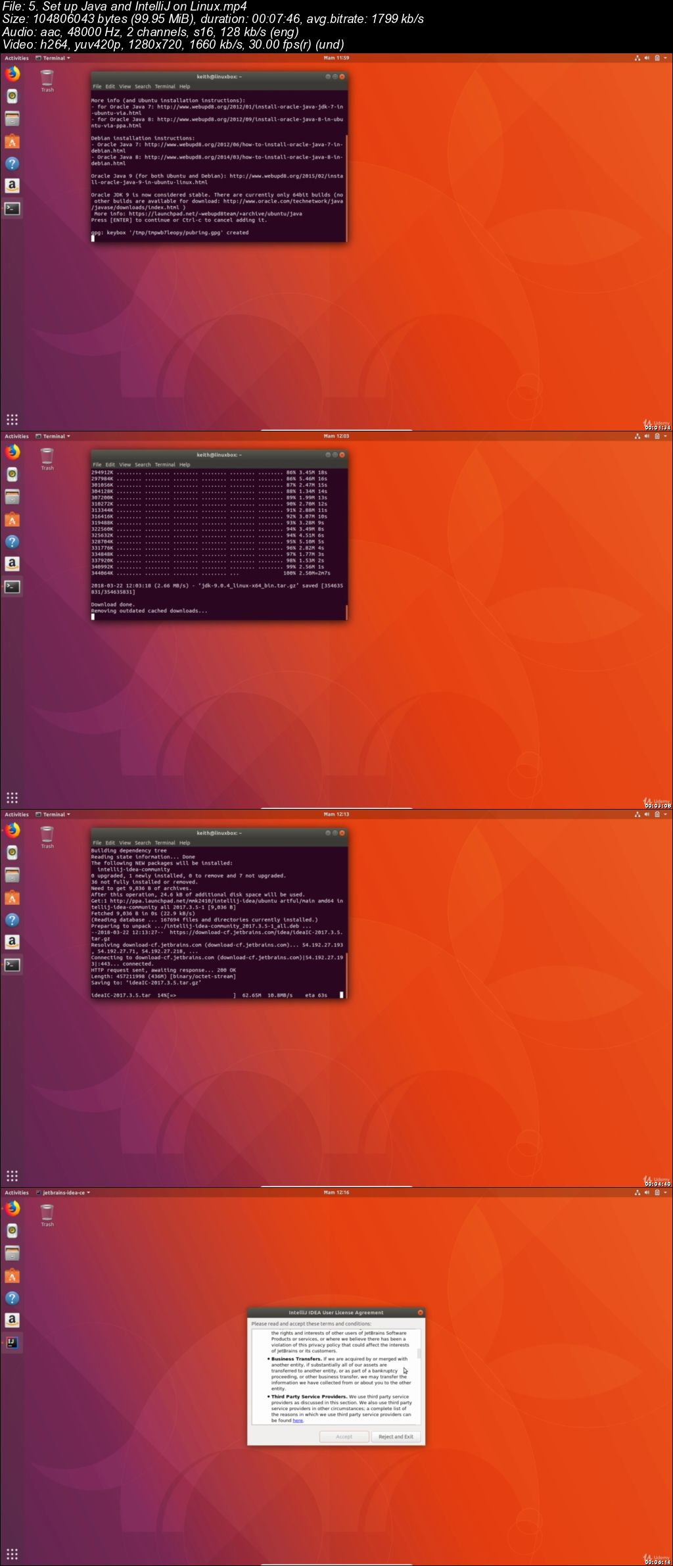Expand the system menu arrow in the 11:59 frame
This screenshot has height=1566, width=673.
tap(665, 58)
